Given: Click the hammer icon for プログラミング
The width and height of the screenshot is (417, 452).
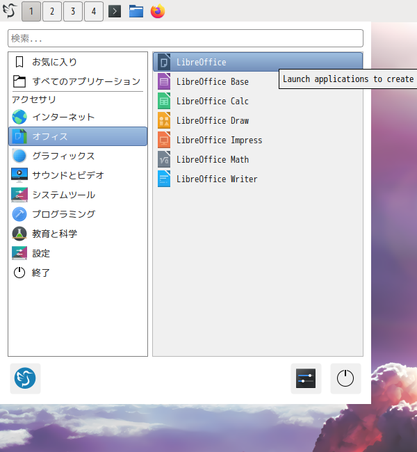Looking at the screenshot, I should 19,214.
